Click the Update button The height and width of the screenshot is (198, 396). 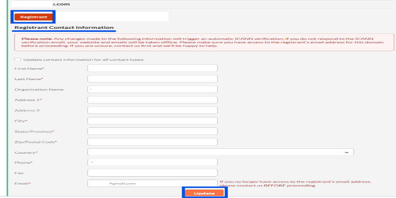(x=204, y=193)
